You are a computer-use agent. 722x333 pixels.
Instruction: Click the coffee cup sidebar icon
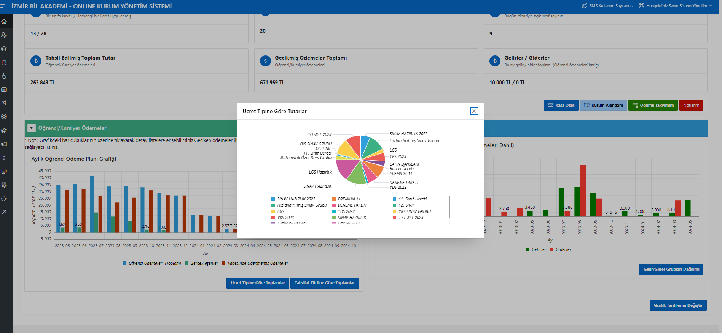[x=4, y=199]
